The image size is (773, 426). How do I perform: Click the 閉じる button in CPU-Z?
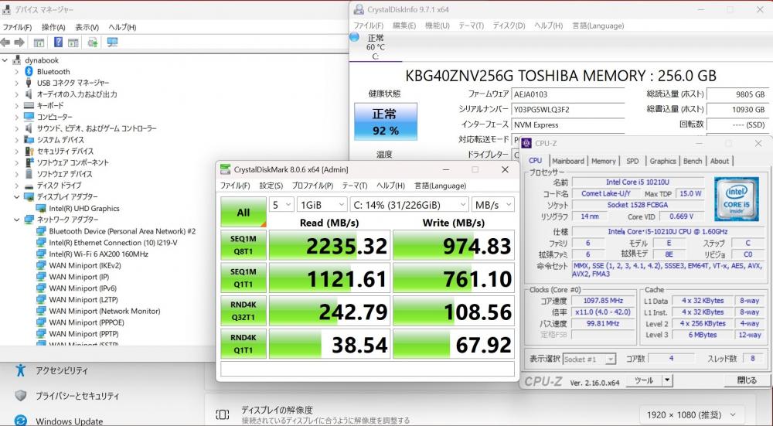click(747, 380)
